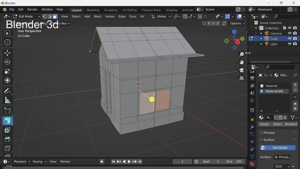This screenshot has width=300, height=169.
Task: Toggle X axis mirror button
Action: click(209, 23)
